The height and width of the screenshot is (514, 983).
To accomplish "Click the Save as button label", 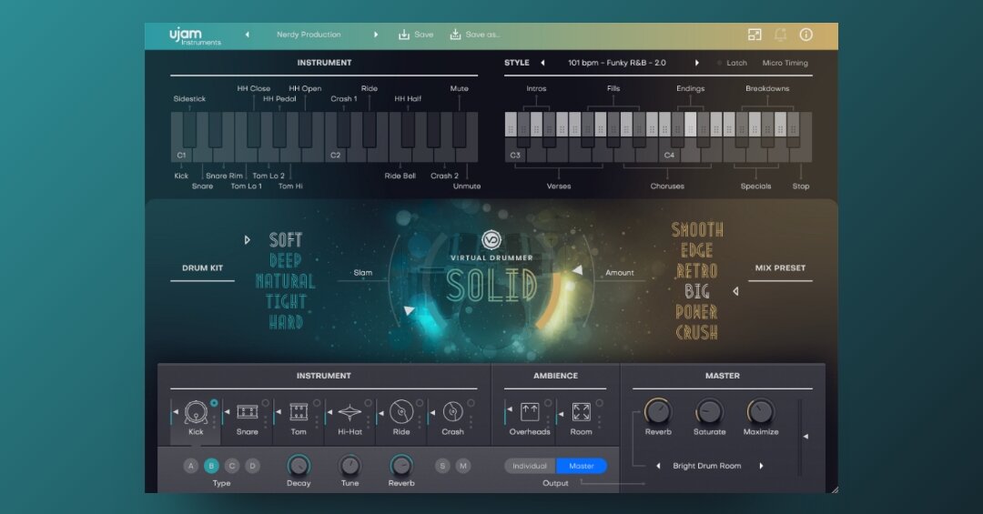I will pos(482,35).
